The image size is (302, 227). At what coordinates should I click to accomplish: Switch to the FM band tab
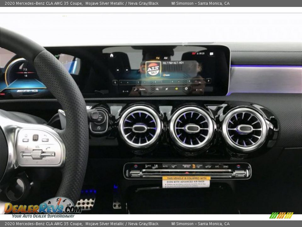pyautogui.click(x=157, y=58)
